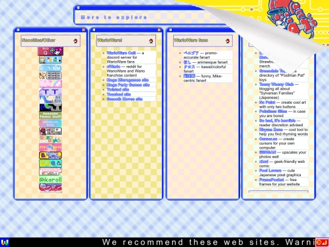This screenshot has width=329, height=247.
Task: Open the DOKODEMO banner
Action: 51,139
